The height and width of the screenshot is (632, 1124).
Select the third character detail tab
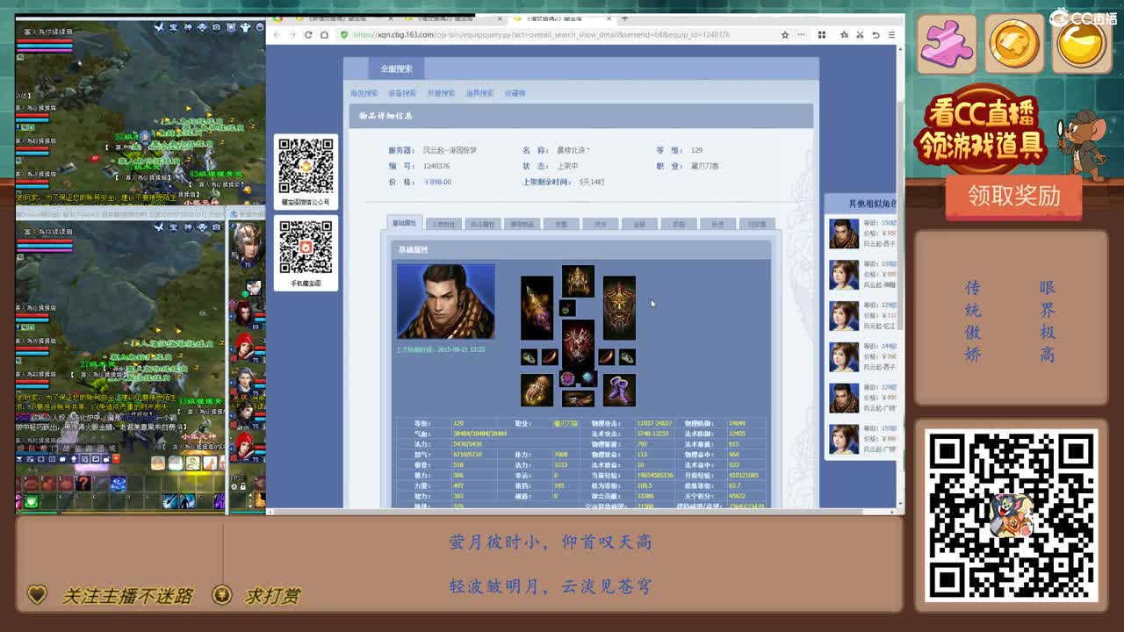(482, 224)
